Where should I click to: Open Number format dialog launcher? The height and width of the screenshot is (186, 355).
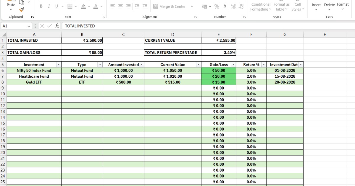pyautogui.click(x=245, y=17)
